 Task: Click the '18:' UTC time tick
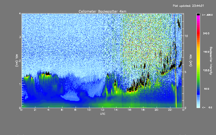[x=143, y=110]
